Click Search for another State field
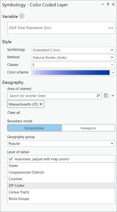Screen dimensions: 117x212 tap(55, 96)
